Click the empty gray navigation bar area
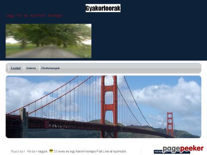Screen dimensions: 207x155 (129, 68)
